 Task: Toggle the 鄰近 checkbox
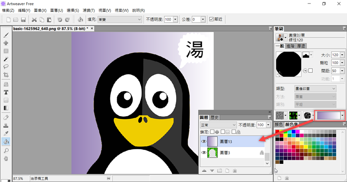pyautogui.click(x=211, y=19)
